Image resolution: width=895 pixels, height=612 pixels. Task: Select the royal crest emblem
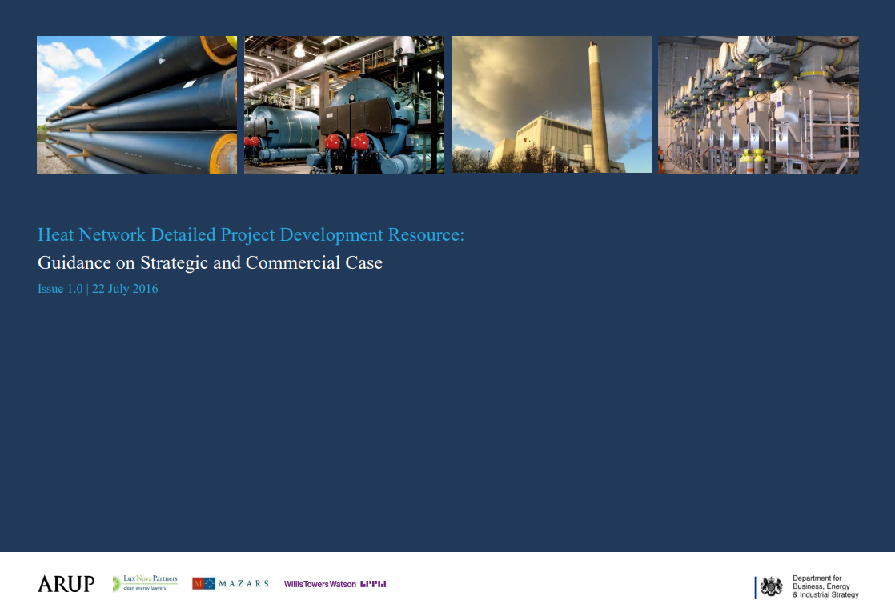(x=772, y=586)
